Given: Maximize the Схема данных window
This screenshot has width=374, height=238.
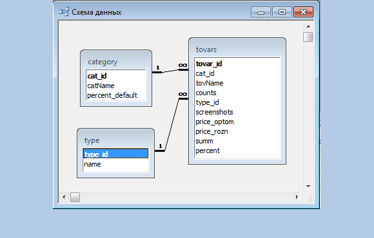Looking at the screenshot, I should [282, 12].
